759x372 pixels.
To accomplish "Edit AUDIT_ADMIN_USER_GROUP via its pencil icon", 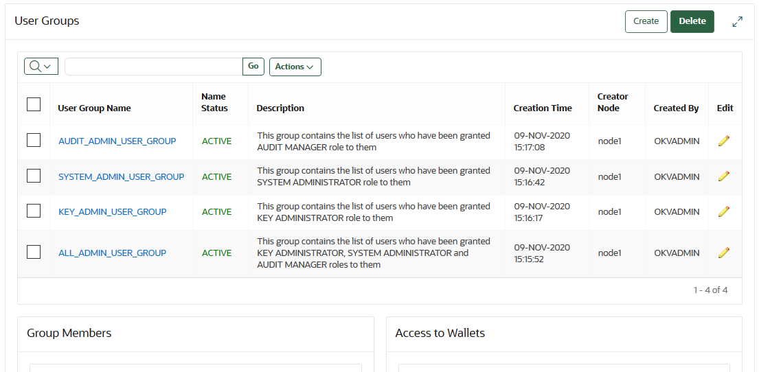I will [x=724, y=141].
